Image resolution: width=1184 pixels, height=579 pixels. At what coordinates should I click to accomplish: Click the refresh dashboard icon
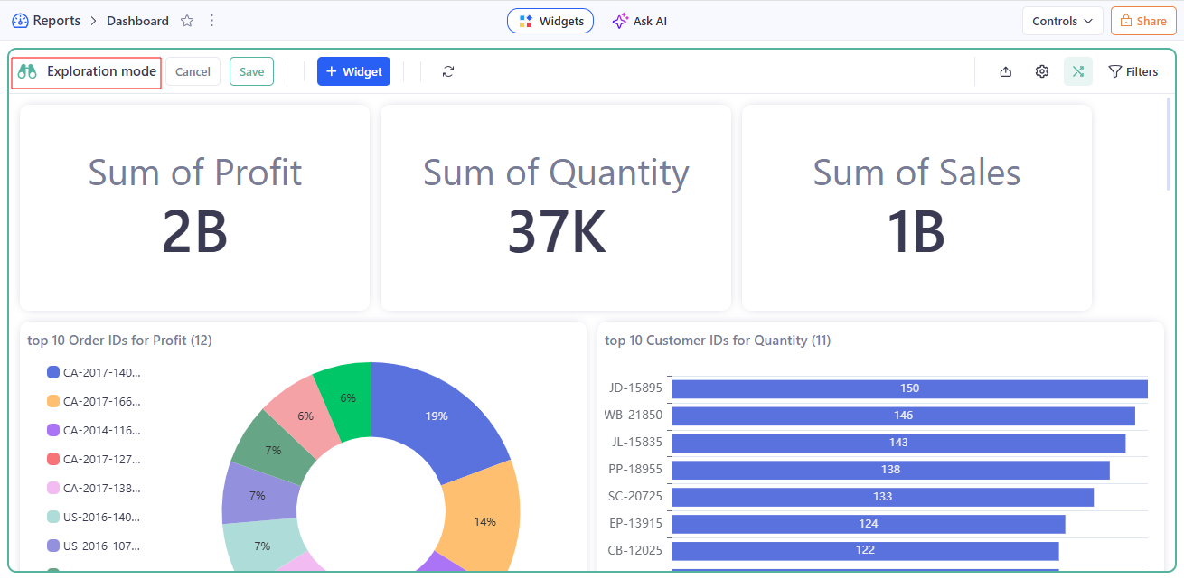point(448,71)
